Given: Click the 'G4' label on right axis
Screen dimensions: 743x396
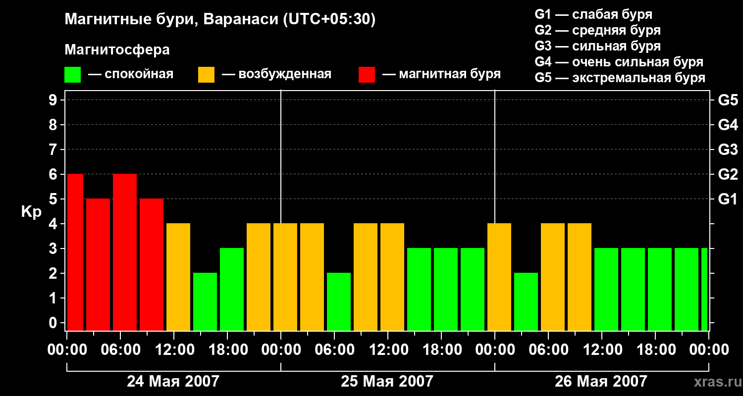Looking at the screenshot, I should click(x=728, y=125).
